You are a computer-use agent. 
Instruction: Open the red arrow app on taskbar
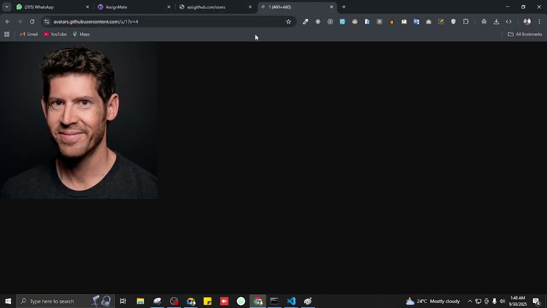pyautogui.click(x=224, y=301)
